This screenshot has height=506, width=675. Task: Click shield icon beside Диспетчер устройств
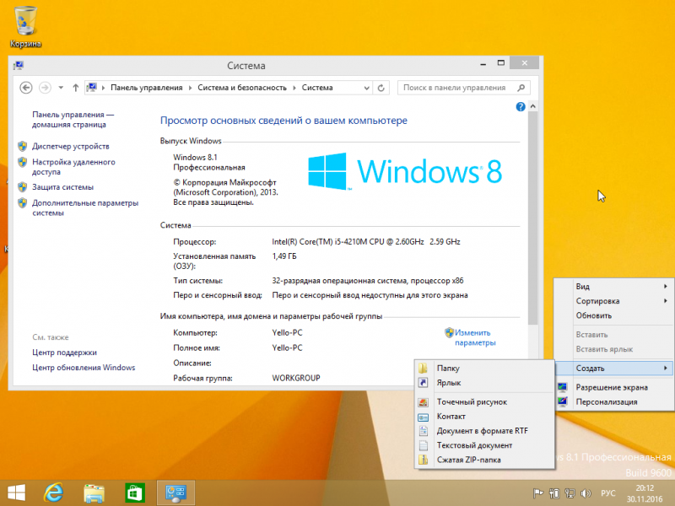point(23,146)
